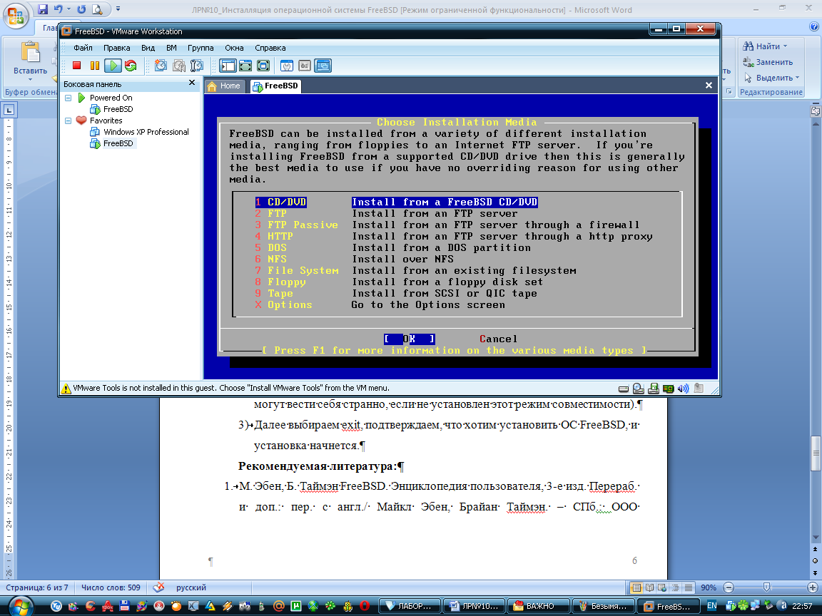Click the yellow Suspend button in VMware toolbar
This screenshot has height=616, width=822.
95,66
